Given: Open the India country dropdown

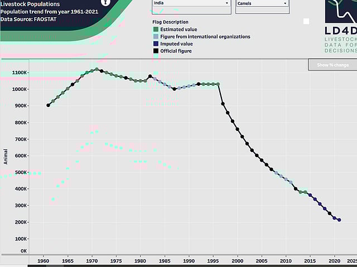Looking at the screenshot, I should [x=191, y=3].
